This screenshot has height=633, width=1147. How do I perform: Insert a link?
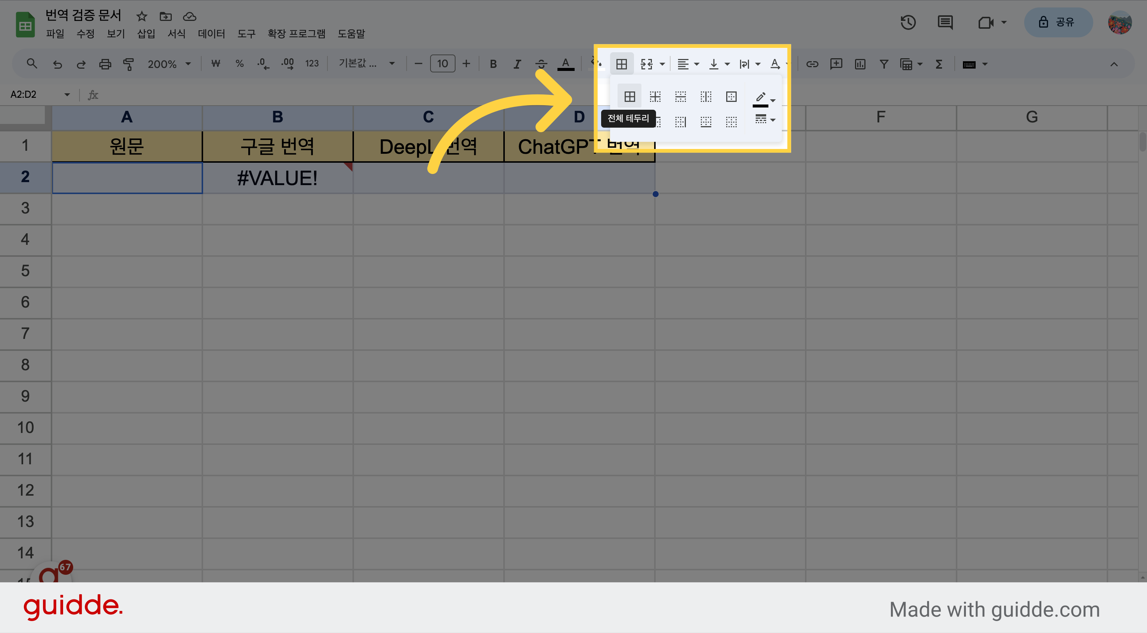(812, 64)
